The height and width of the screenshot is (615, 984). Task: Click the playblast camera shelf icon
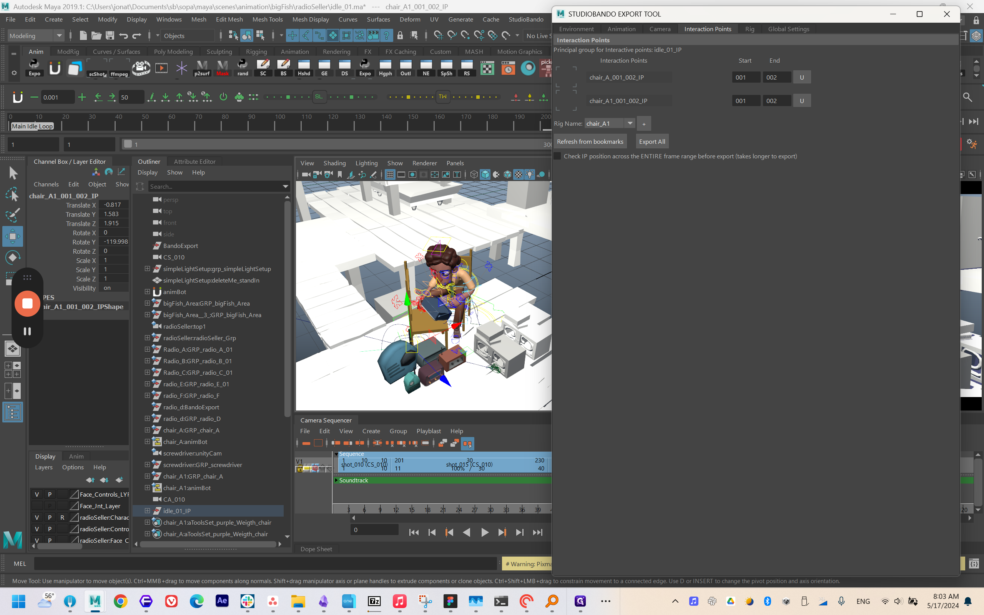(141, 68)
